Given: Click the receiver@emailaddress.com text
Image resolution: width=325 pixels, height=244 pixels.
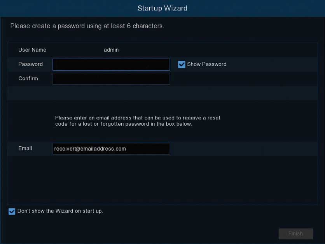Looking at the screenshot, I should pos(90,149).
